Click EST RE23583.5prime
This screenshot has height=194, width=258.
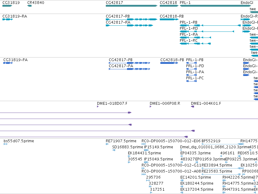221,174
